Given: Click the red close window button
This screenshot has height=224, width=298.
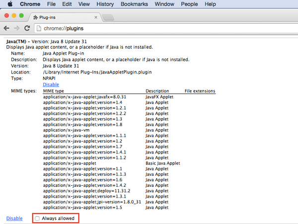Looking at the screenshot, I should 6,15.
